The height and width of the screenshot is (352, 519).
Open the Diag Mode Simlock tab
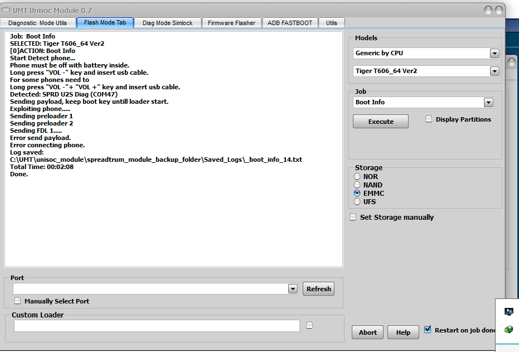click(x=167, y=23)
